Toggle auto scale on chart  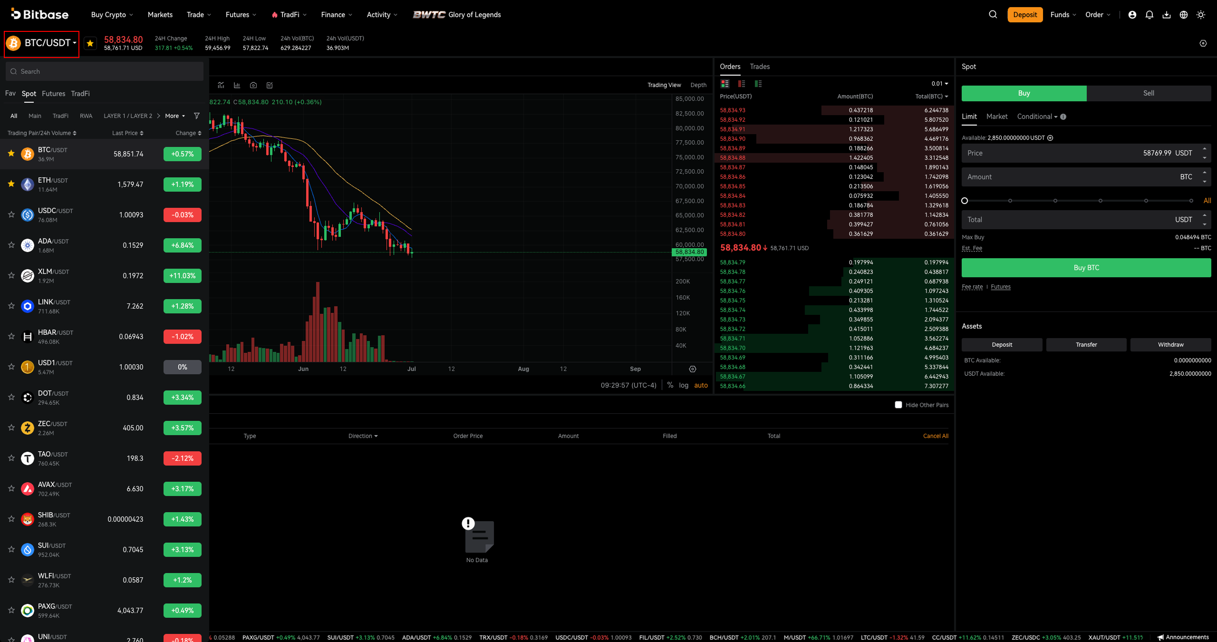(701, 385)
